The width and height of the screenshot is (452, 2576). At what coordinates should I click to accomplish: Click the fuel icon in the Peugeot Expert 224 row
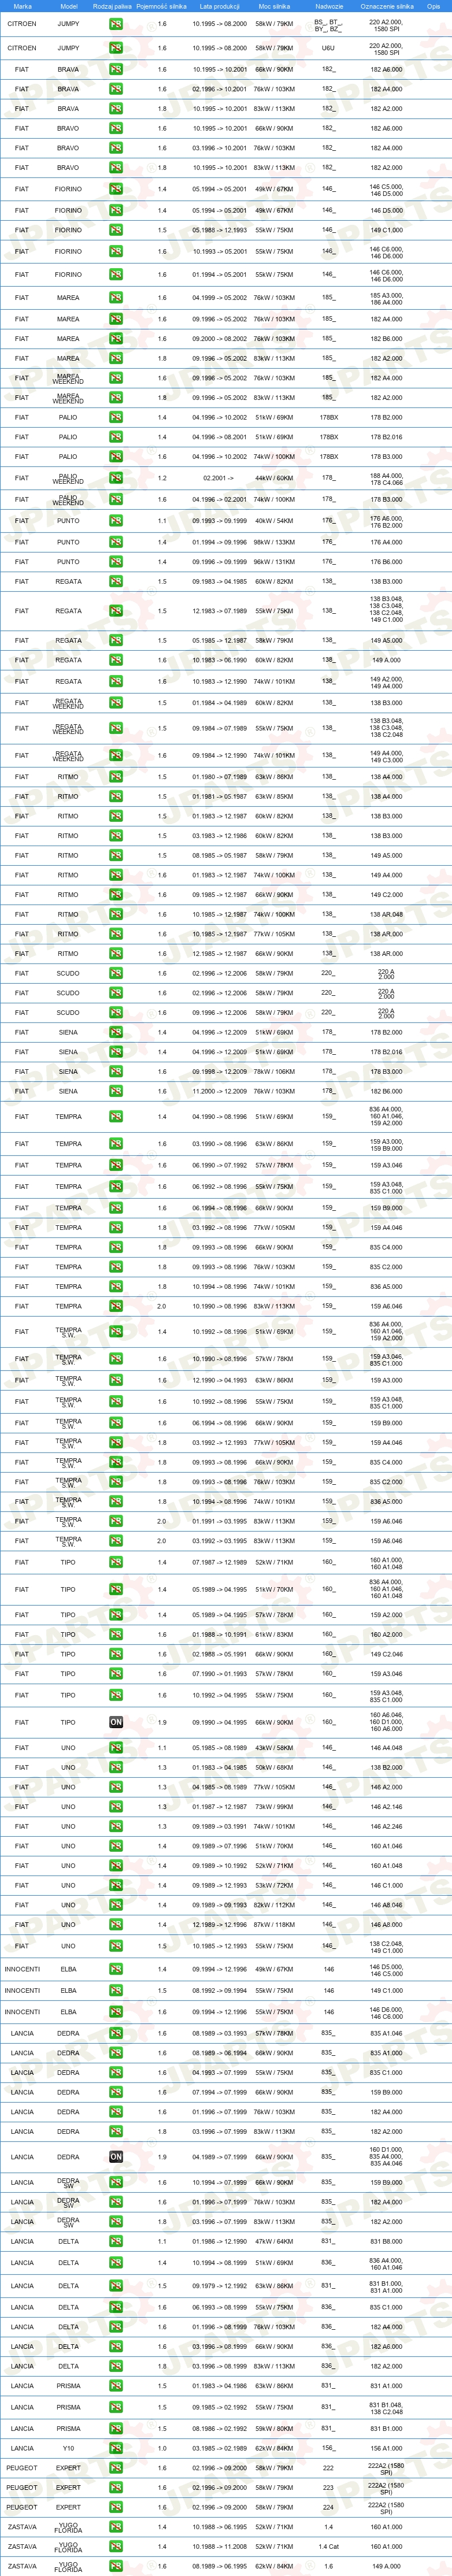[x=116, y=2507]
